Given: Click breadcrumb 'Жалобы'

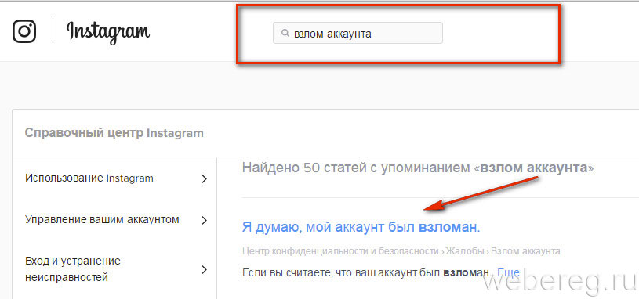Looking at the screenshot, I should (x=465, y=251).
